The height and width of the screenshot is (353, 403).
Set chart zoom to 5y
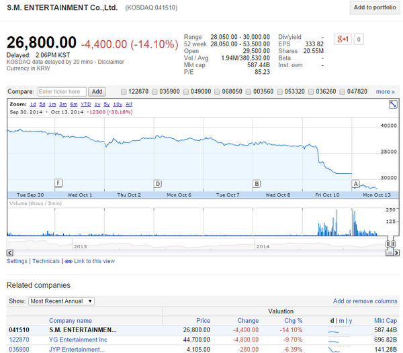[107, 104]
